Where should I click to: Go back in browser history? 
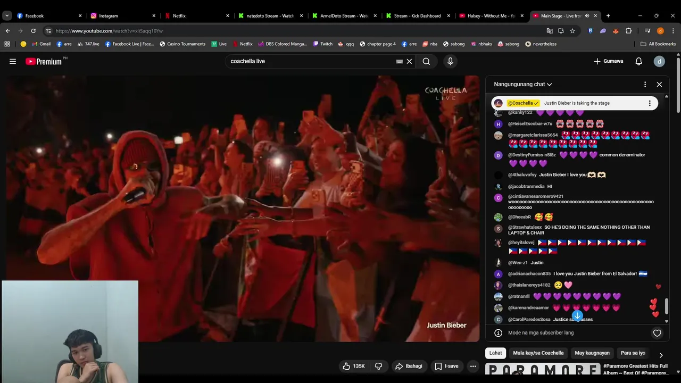tap(8, 31)
